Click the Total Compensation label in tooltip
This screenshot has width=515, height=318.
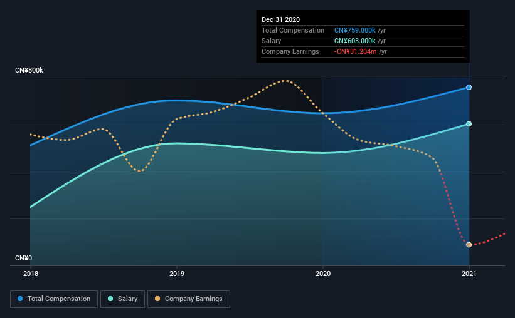[293, 30]
